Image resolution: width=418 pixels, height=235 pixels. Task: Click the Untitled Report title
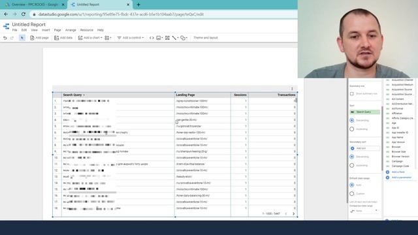pyautogui.click(x=29, y=24)
